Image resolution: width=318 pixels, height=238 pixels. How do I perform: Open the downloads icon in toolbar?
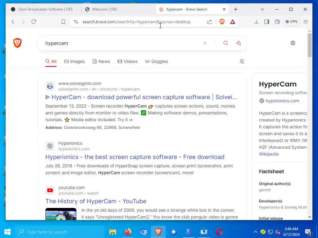click(x=256, y=22)
